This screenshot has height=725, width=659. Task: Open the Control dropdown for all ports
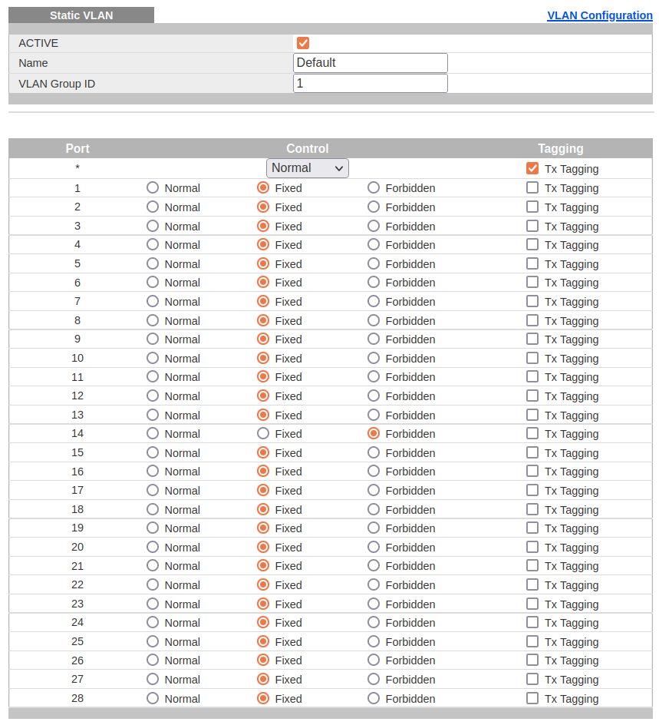tap(307, 168)
